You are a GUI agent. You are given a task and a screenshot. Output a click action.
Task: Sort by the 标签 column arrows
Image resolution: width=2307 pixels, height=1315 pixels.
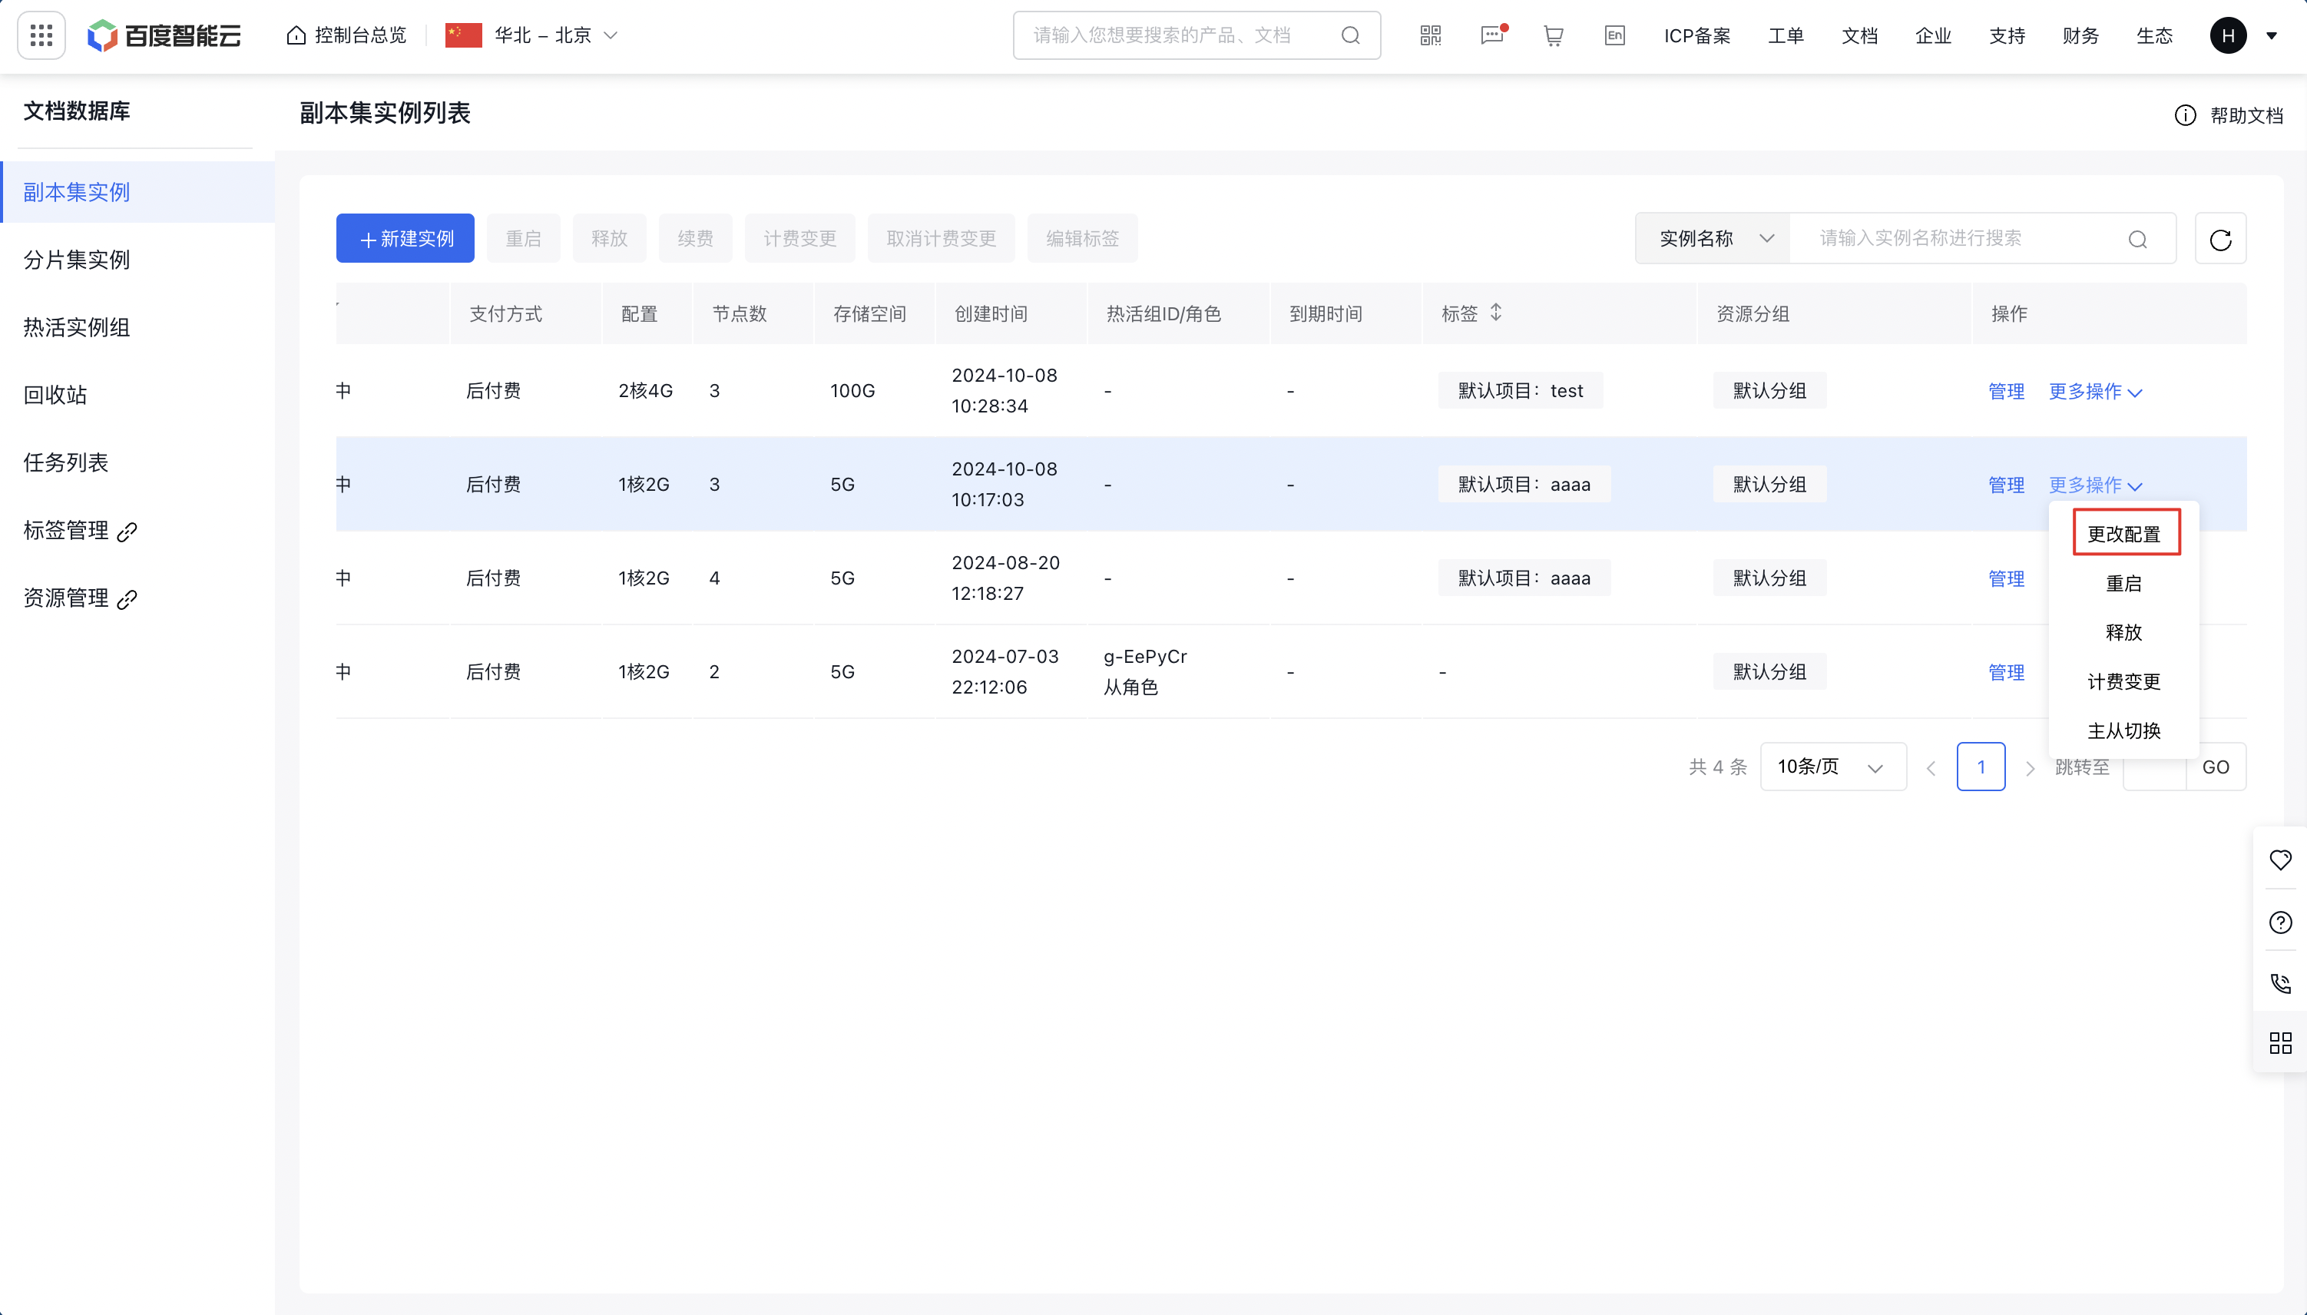1495,313
